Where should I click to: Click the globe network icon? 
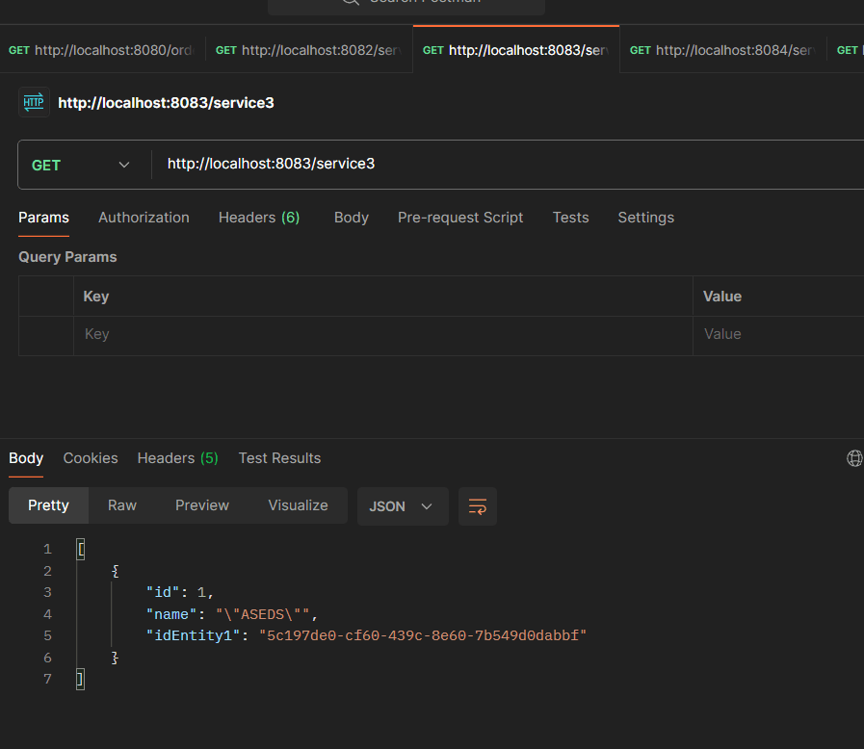[x=853, y=458]
